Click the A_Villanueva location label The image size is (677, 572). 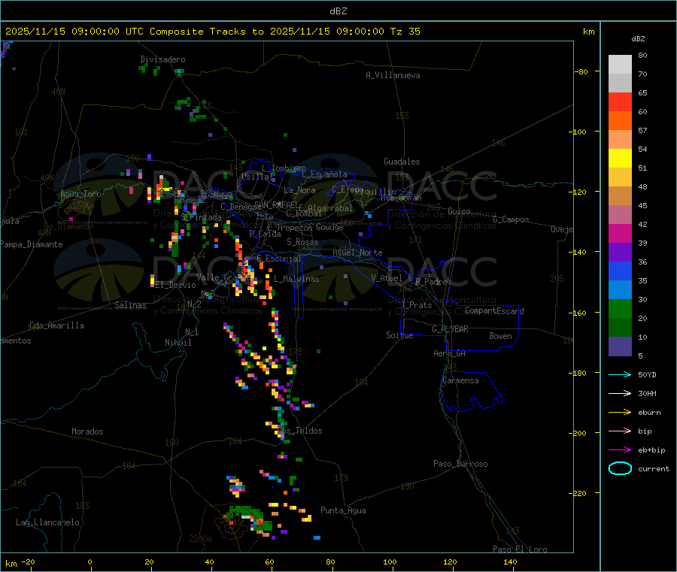pyautogui.click(x=393, y=75)
